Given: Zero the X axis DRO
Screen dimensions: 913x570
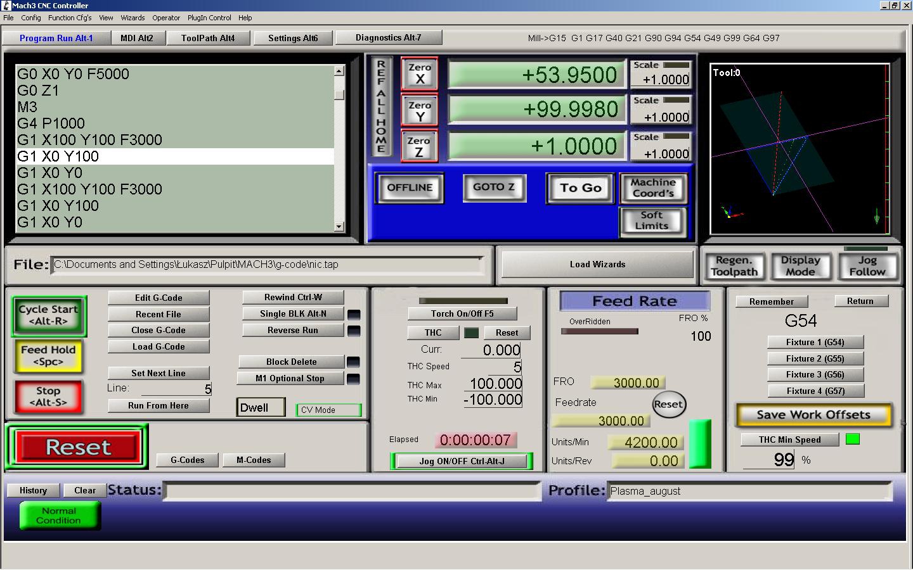Looking at the screenshot, I should pos(419,73).
